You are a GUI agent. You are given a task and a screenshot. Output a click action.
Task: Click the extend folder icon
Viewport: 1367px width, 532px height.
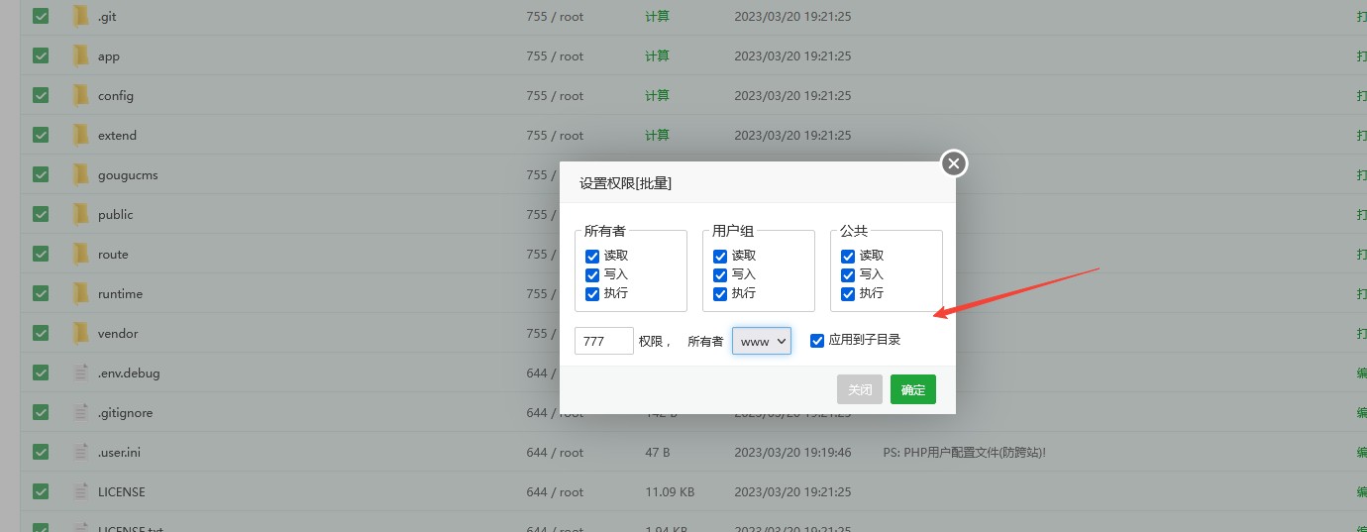[x=81, y=136]
